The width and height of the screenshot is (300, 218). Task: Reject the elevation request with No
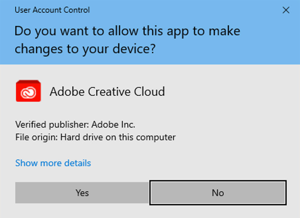click(x=218, y=193)
